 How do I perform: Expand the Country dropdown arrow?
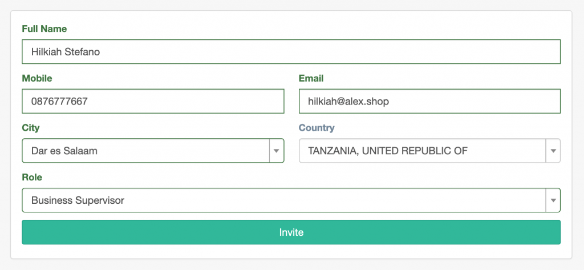coord(553,151)
